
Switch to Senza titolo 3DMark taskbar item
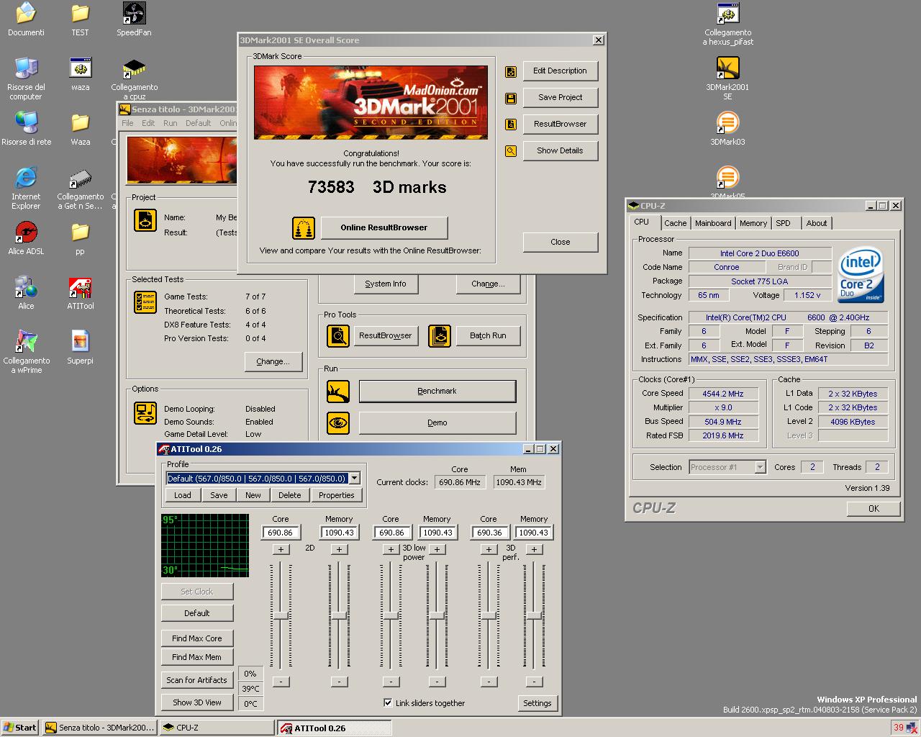point(99,728)
